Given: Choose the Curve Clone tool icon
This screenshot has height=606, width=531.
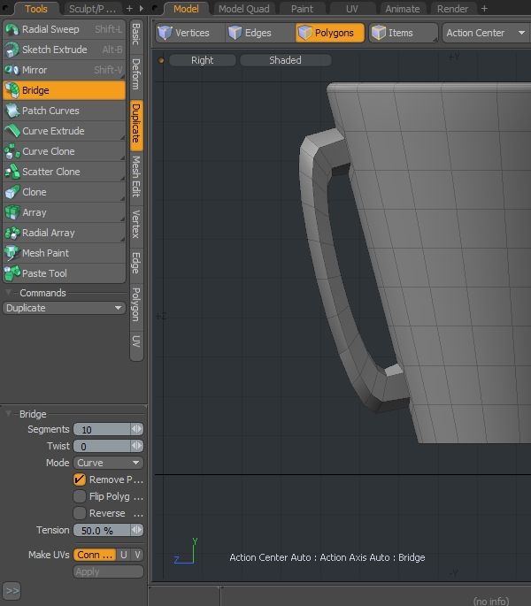Looking at the screenshot, I should pyautogui.click(x=12, y=151).
